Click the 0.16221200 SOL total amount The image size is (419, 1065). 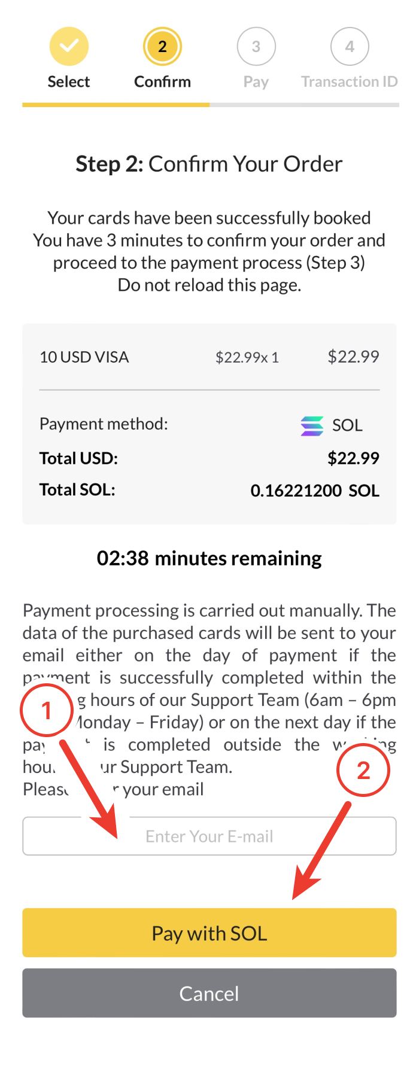point(315,491)
